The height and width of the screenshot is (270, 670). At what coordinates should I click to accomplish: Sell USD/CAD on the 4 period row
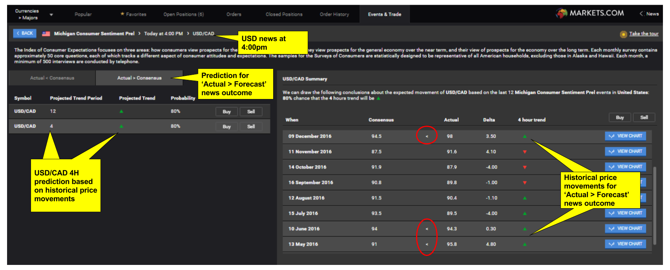tap(251, 127)
